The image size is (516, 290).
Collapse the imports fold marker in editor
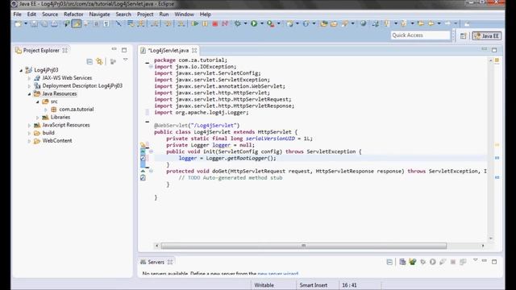coord(151,67)
